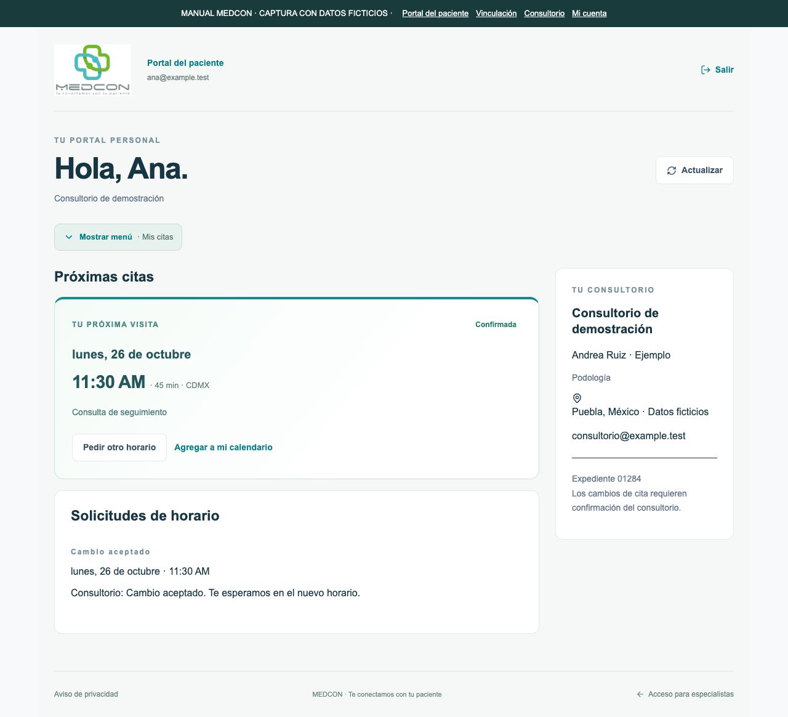
Task: Click Puebla, México · Datos ficticios location text
Action: (x=640, y=412)
